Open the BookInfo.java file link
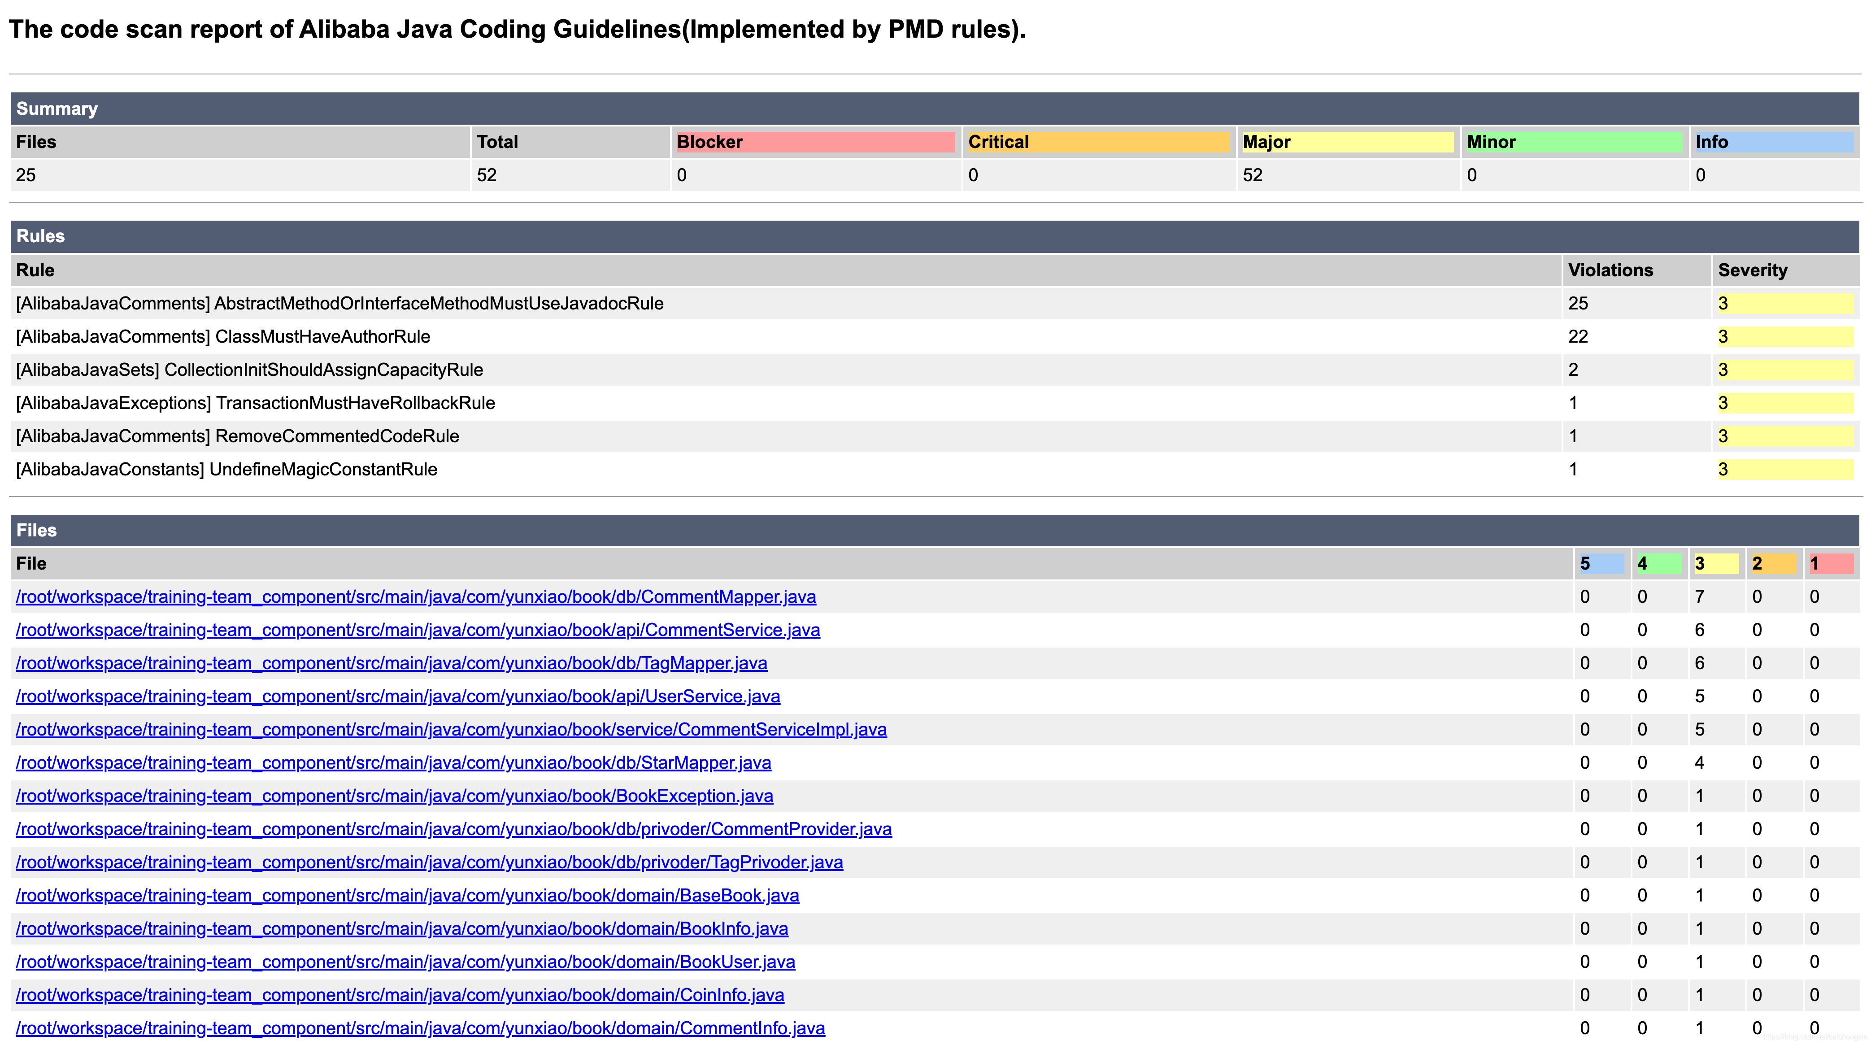This screenshot has height=1045, width=1871. tap(402, 929)
